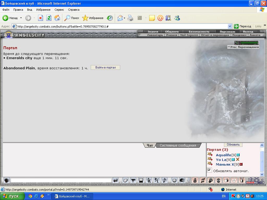Expand the Back button history dropdown arrow
Image resolution: width=267 pixels, height=200 pixels.
click(21, 18)
